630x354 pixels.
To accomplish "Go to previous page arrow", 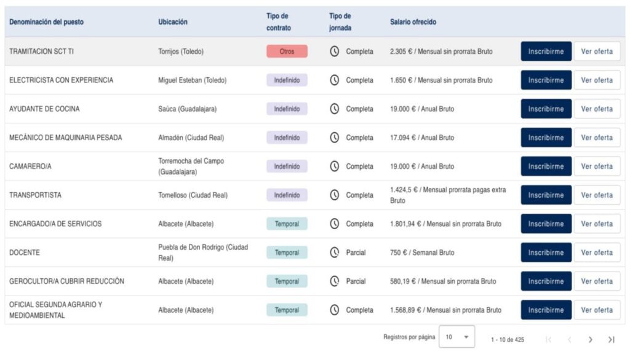I will tap(569, 339).
